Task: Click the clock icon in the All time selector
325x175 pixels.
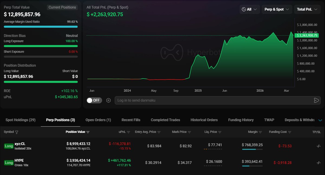Action: [244, 9]
